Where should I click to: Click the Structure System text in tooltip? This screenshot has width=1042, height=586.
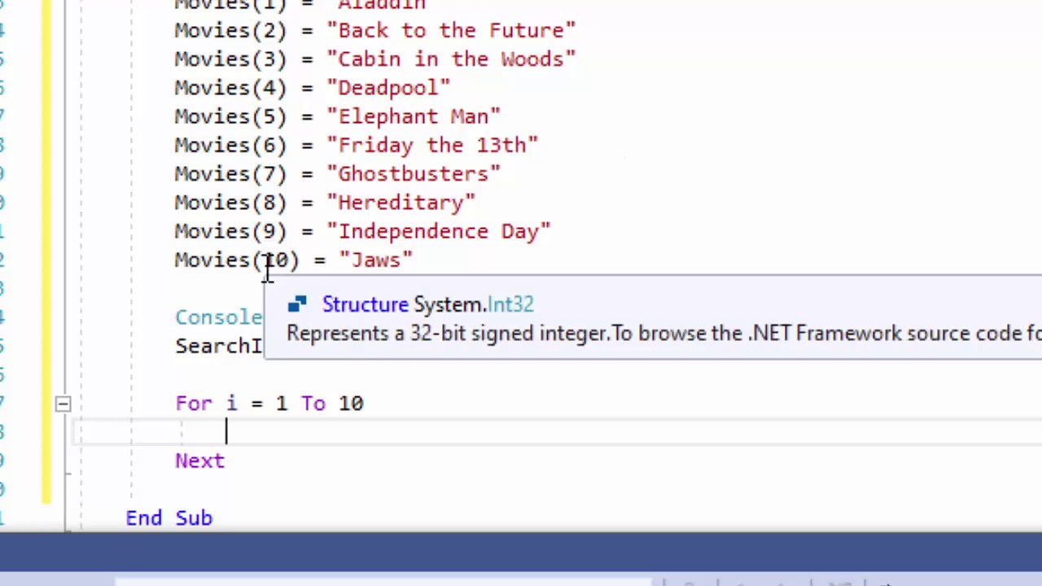(x=404, y=304)
